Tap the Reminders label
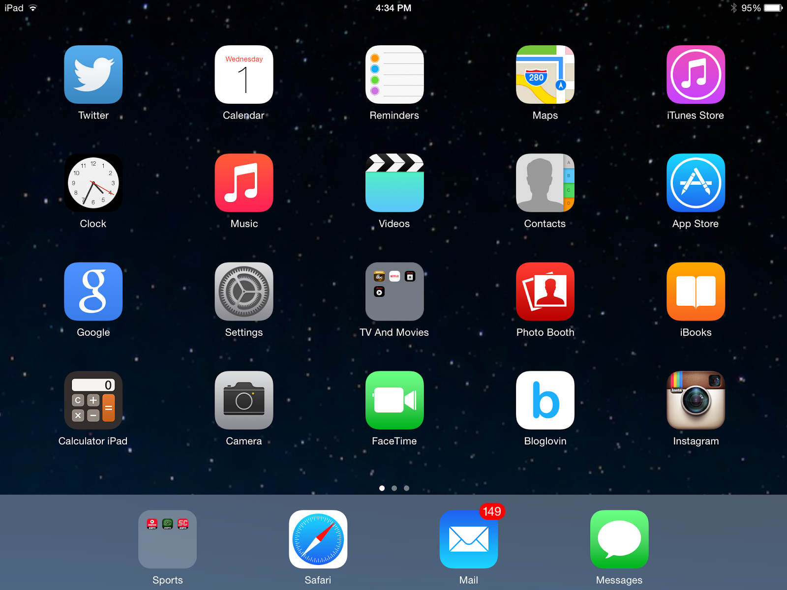 394,116
